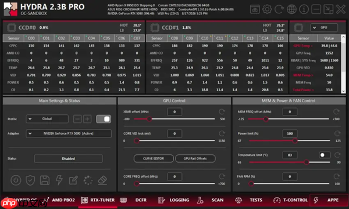
Task: Reset Power limit with its circular arrow
Action: [x=337, y=134]
